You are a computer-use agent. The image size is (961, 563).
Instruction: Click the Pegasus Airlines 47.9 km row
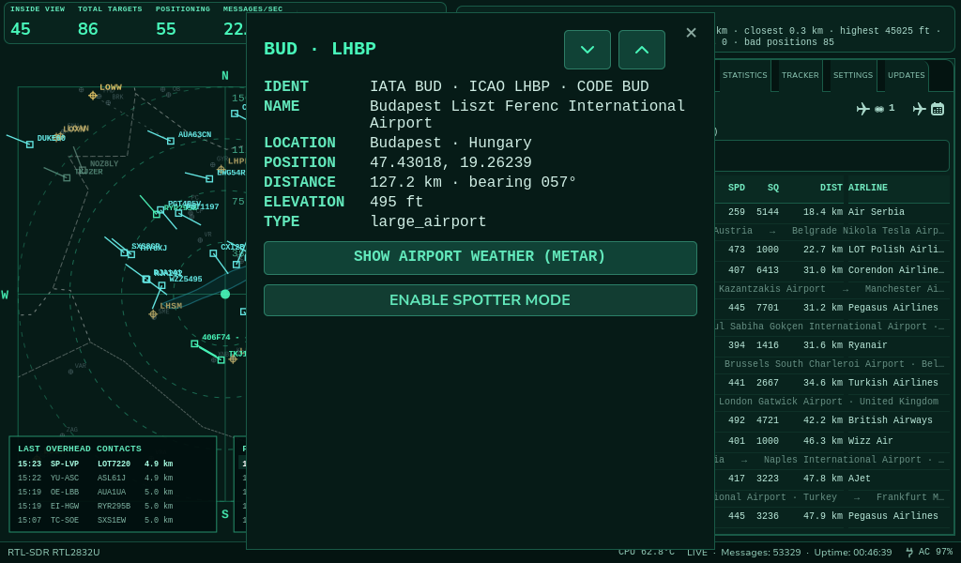tap(831, 516)
